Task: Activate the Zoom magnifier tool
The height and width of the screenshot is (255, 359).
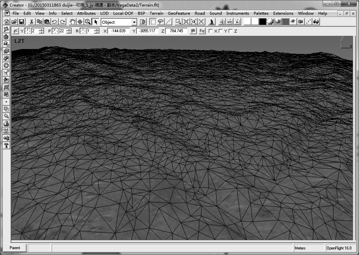Action: pyautogui.click(x=88, y=22)
